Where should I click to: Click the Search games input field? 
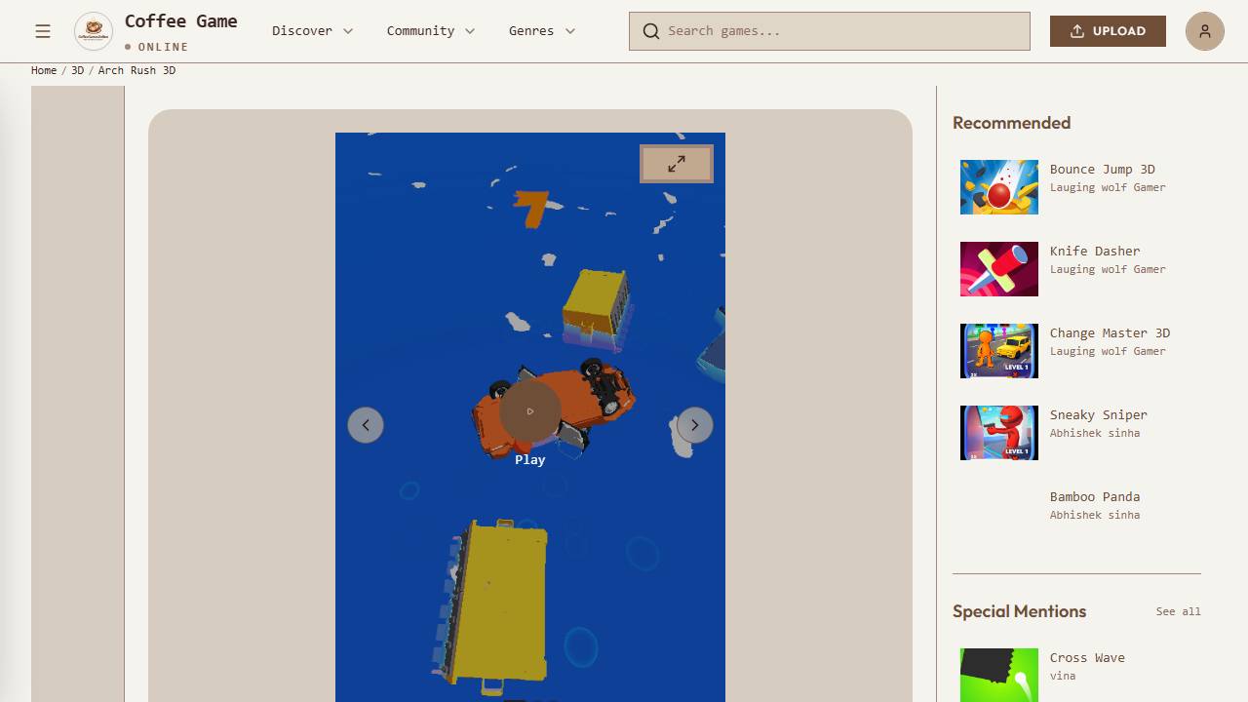pos(830,31)
